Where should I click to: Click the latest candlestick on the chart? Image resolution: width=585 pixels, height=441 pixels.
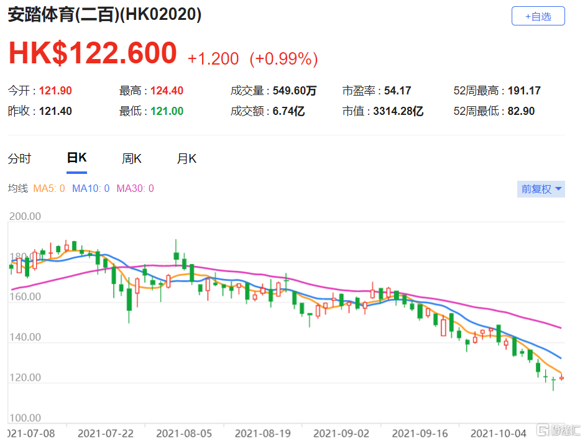pyautogui.click(x=561, y=377)
